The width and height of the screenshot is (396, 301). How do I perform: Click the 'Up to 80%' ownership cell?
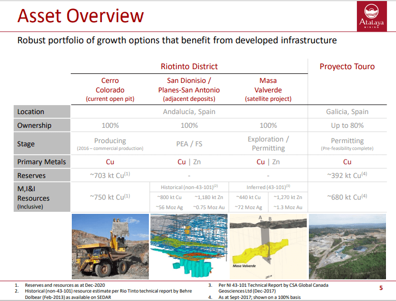(x=347, y=125)
